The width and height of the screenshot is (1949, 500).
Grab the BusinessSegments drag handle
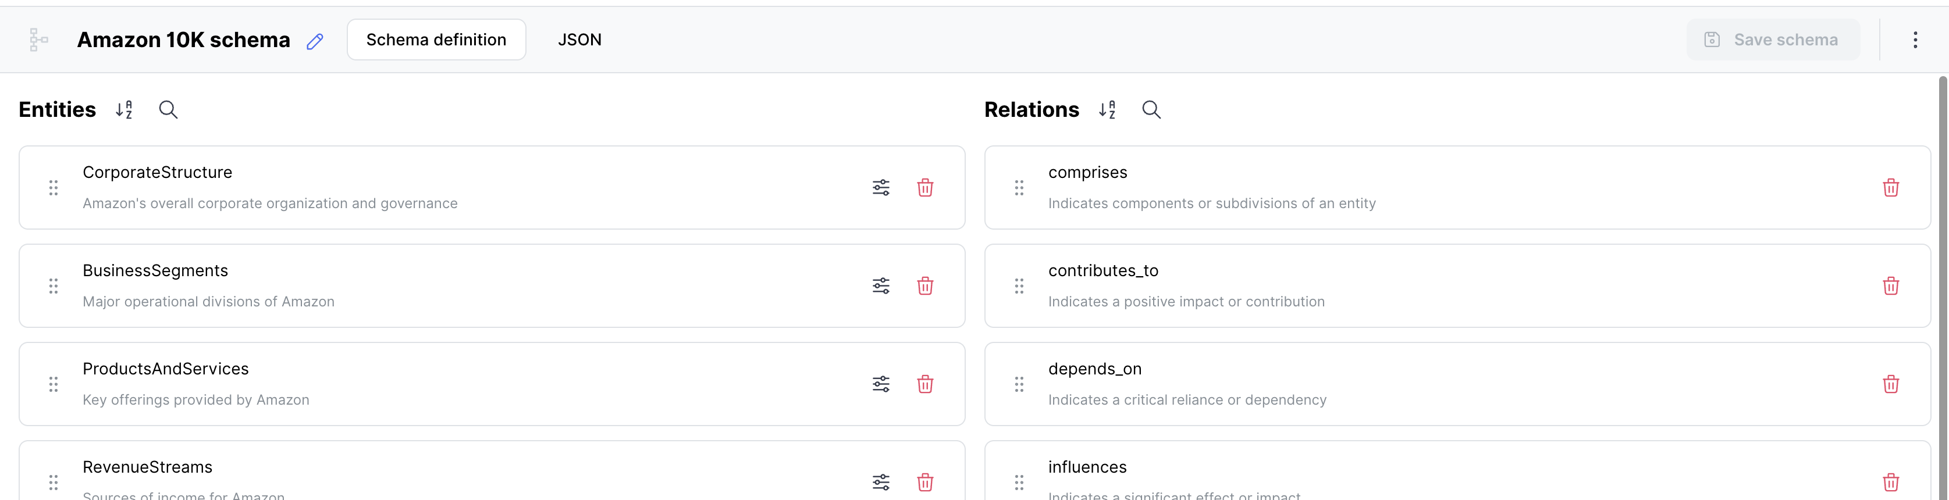point(54,286)
